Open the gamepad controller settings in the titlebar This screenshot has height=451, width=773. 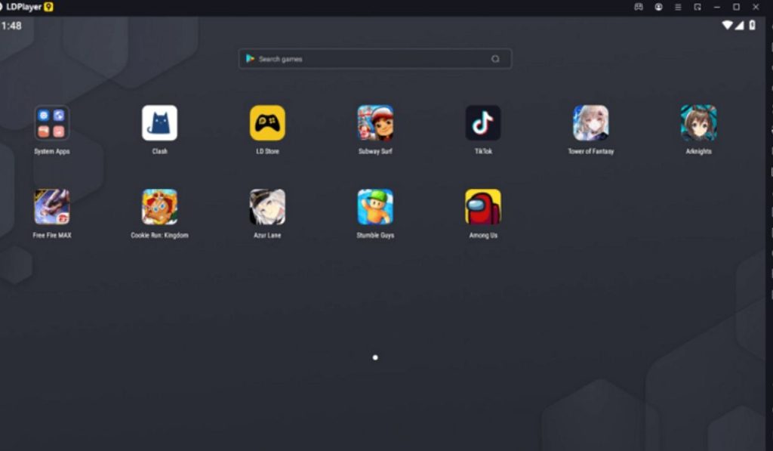click(x=639, y=7)
